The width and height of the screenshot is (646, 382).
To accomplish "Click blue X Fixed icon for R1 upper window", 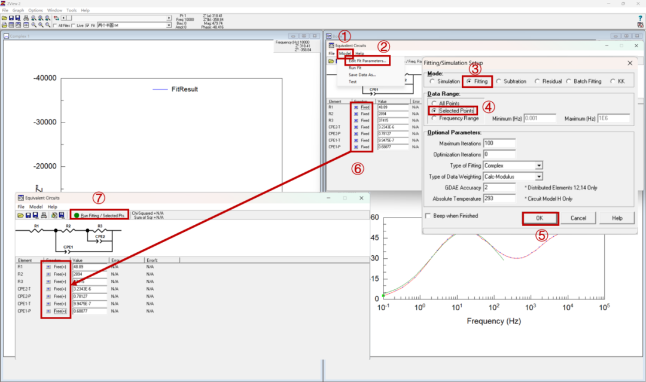I will pyautogui.click(x=356, y=108).
